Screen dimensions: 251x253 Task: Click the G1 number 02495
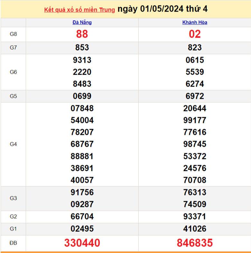[x=82, y=229]
